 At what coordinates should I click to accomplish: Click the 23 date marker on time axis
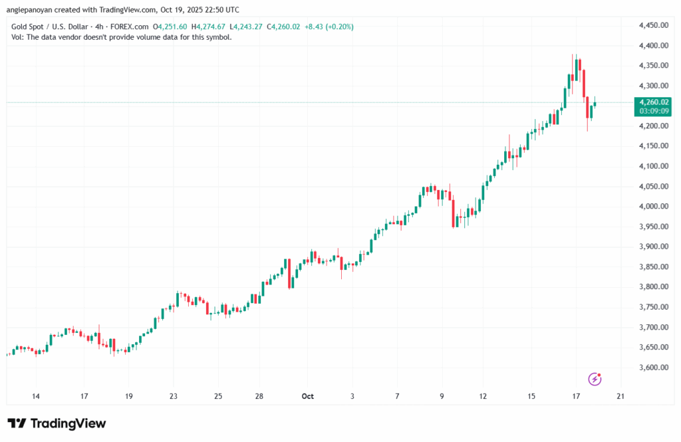[x=174, y=396]
